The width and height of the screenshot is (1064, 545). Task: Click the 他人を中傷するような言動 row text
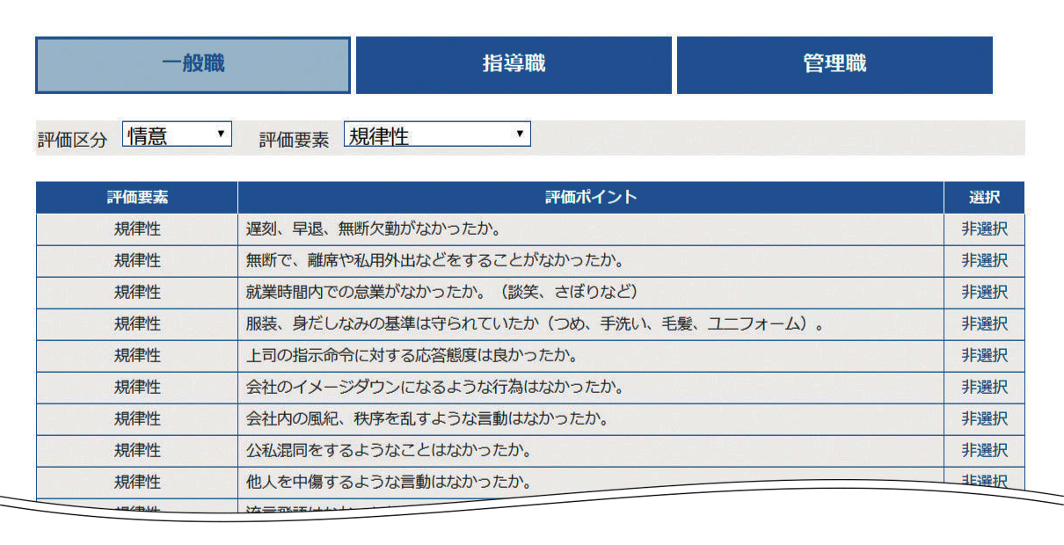[x=389, y=482]
